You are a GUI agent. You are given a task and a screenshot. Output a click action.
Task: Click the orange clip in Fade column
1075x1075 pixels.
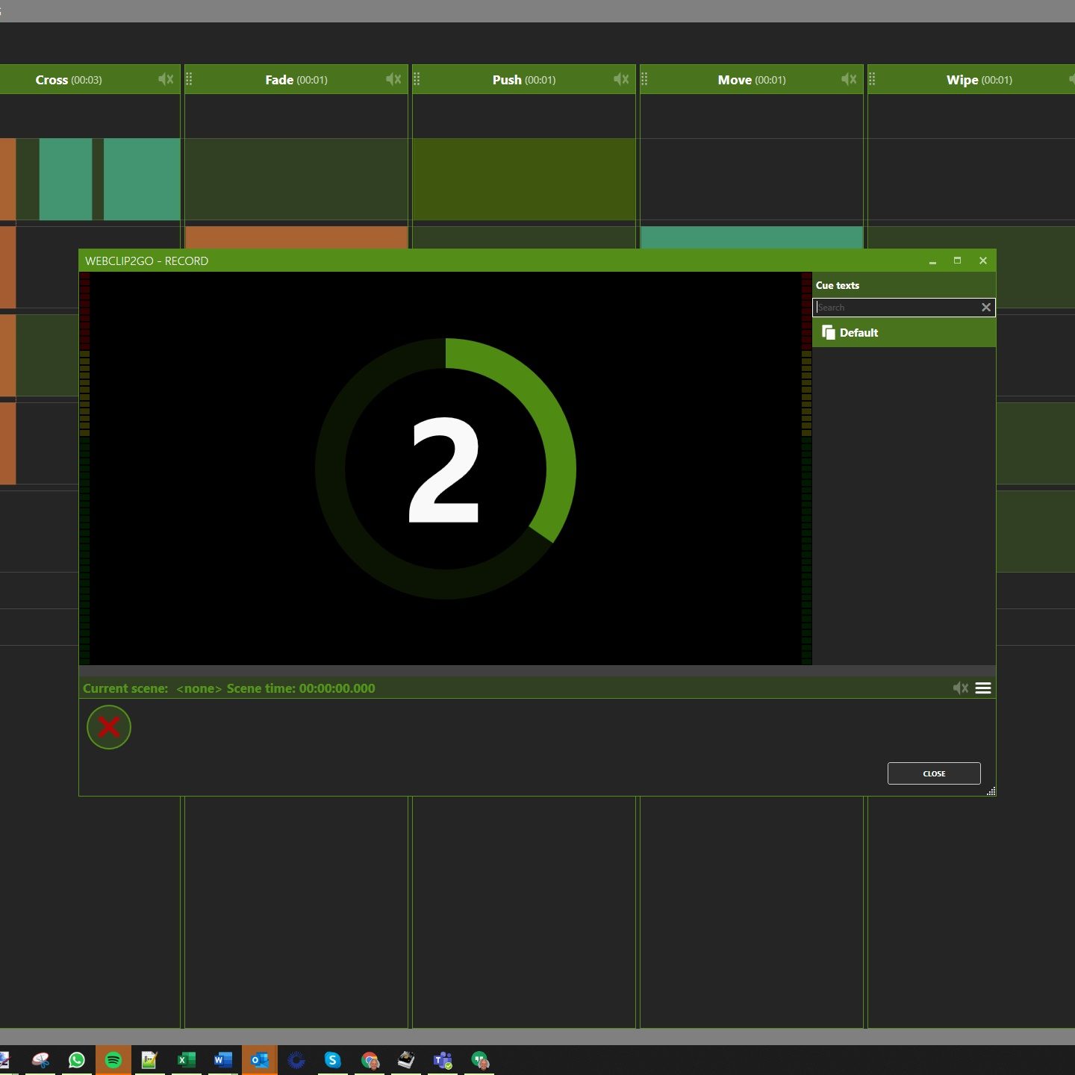point(296,237)
